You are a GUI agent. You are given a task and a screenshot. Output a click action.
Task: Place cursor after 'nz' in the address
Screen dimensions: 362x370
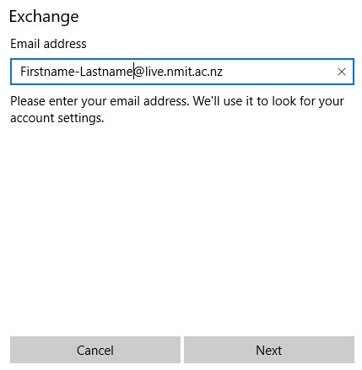[224, 72]
